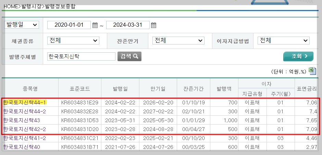Open the 한국토지신탁42-2 bond link
The height and width of the screenshot is (155, 322).
[25, 129]
